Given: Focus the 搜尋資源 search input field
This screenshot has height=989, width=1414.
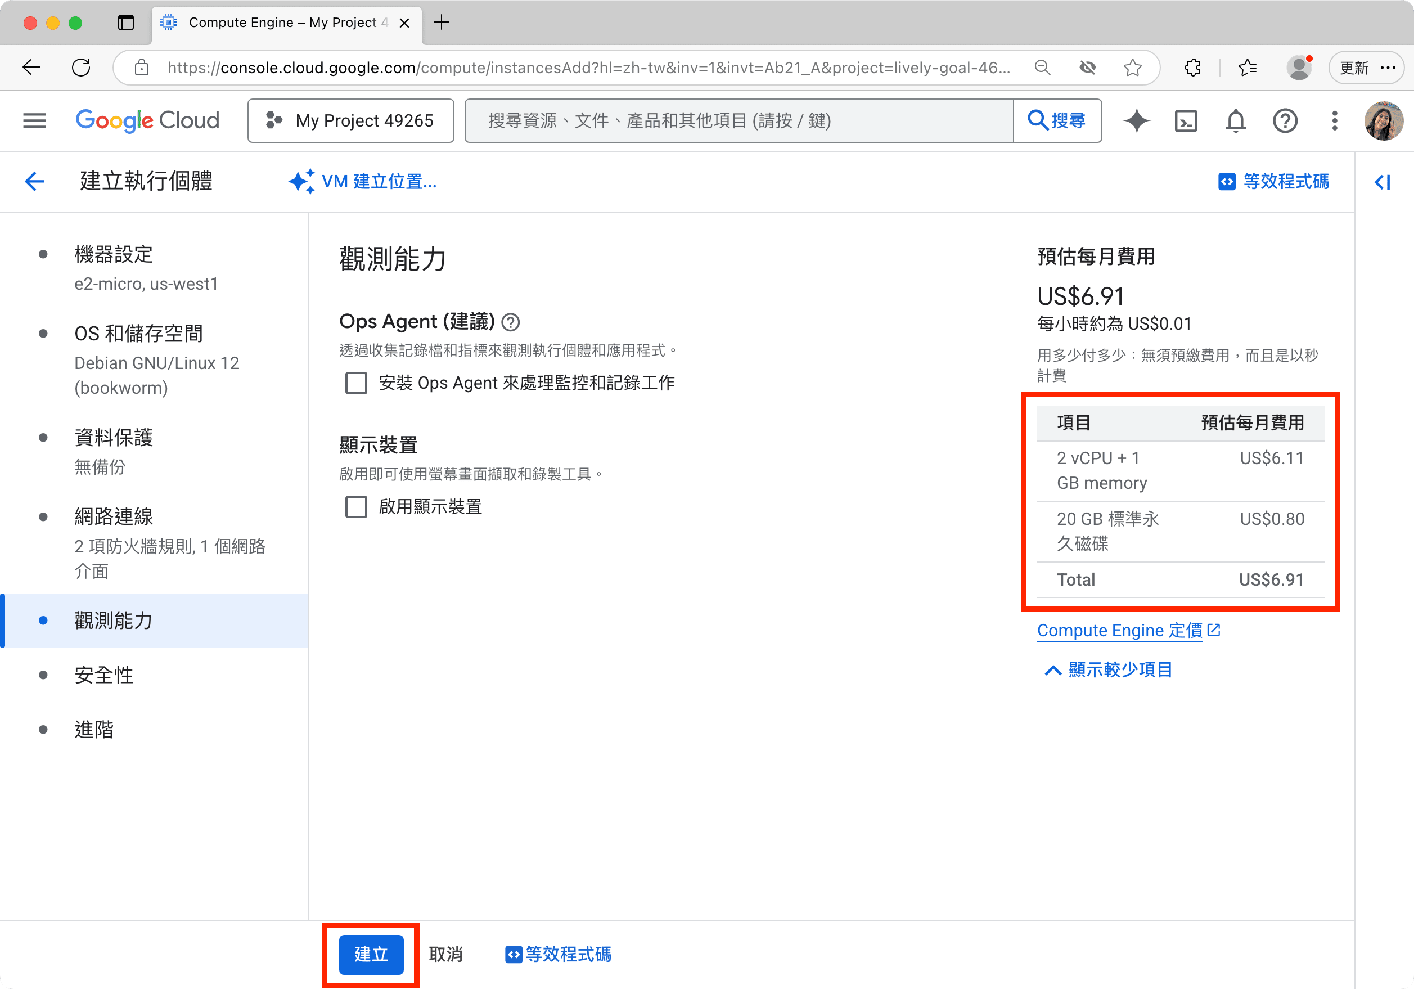Looking at the screenshot, I should 739,121.
